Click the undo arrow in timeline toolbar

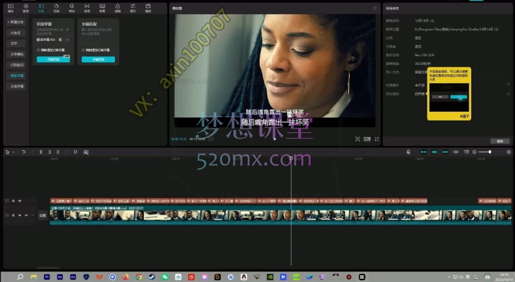(23, 152)
